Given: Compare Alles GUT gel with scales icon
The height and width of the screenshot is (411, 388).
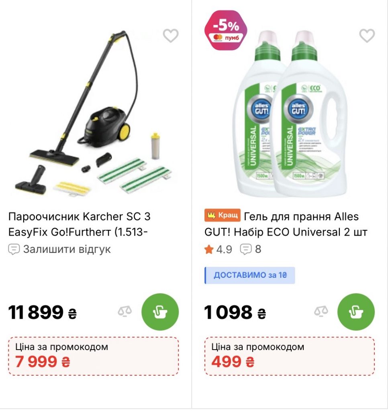Looking at the screenshot, I should coord(321,311).
